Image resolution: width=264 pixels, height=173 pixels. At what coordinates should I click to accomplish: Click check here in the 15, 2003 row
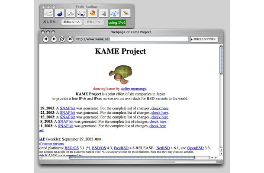pos(160,117)
